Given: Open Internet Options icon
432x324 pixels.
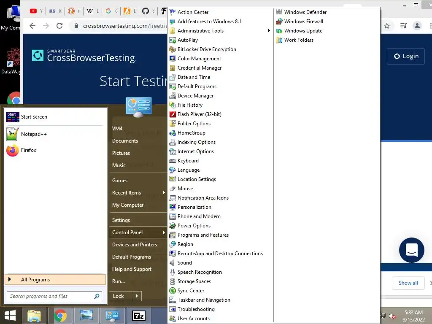Looking at the screenshot, I should pos(173,151).
